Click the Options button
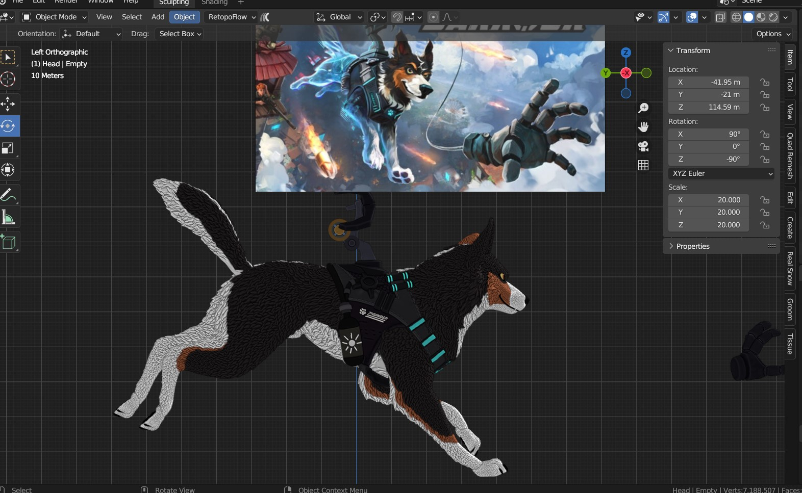 [x=773, y=34]
